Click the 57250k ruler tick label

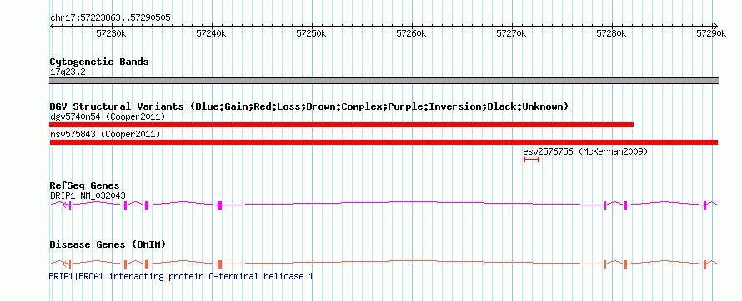[x=311, y=33]
